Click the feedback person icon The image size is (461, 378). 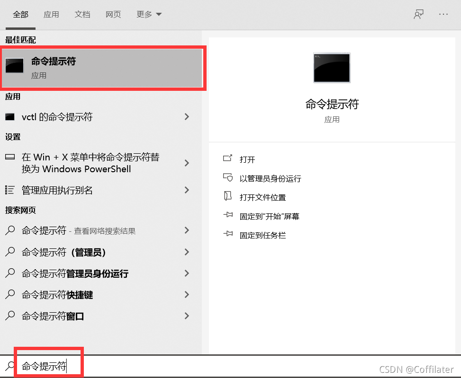[418, 14]
